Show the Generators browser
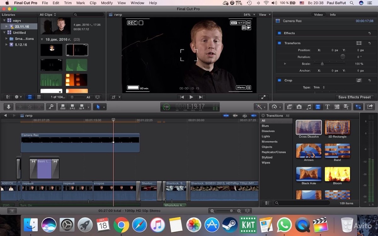 click(x=337, y=107)
